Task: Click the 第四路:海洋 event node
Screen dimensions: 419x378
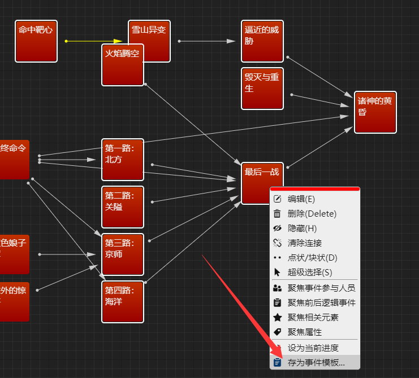Action: coord(122,302)
